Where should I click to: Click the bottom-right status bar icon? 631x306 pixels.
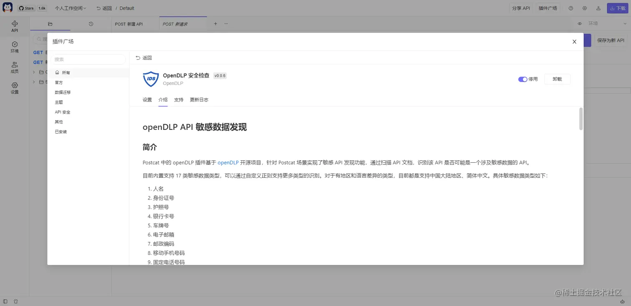coord(622,301)
